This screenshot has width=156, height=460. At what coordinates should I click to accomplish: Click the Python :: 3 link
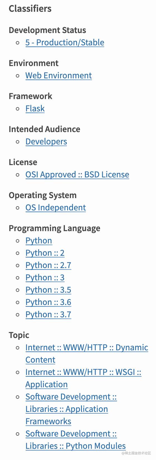pos(45,278)
